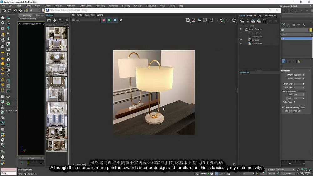This screenshot has height=176, width=313.
Task: Switch to the Log tab
Action: 259,16
